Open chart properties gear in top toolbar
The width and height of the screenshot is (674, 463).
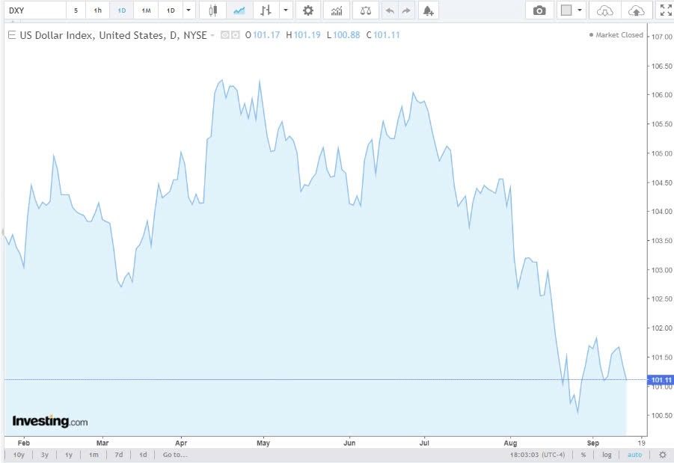(307, 10)
